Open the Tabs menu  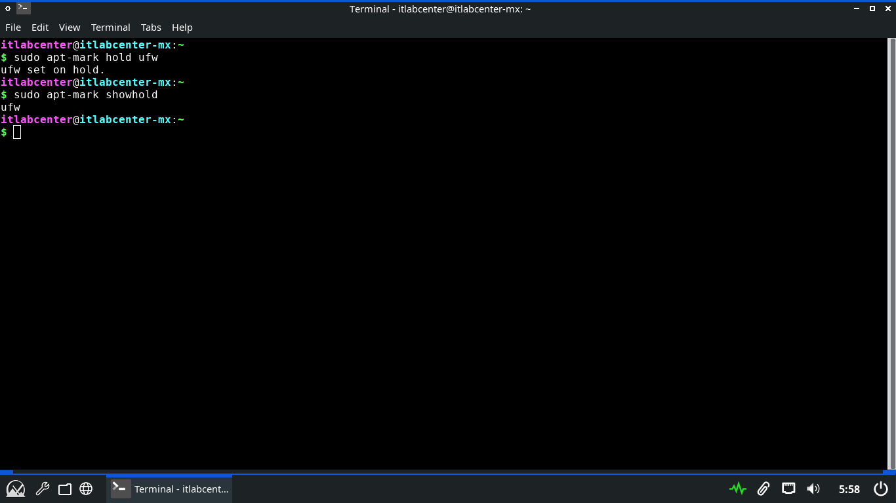click(x=151, y=28)
